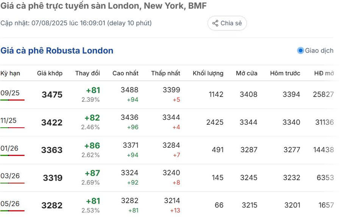Open the 05/26 contract term
The height and width of the screenshot is (217, 348).
(x=10, y=204)
